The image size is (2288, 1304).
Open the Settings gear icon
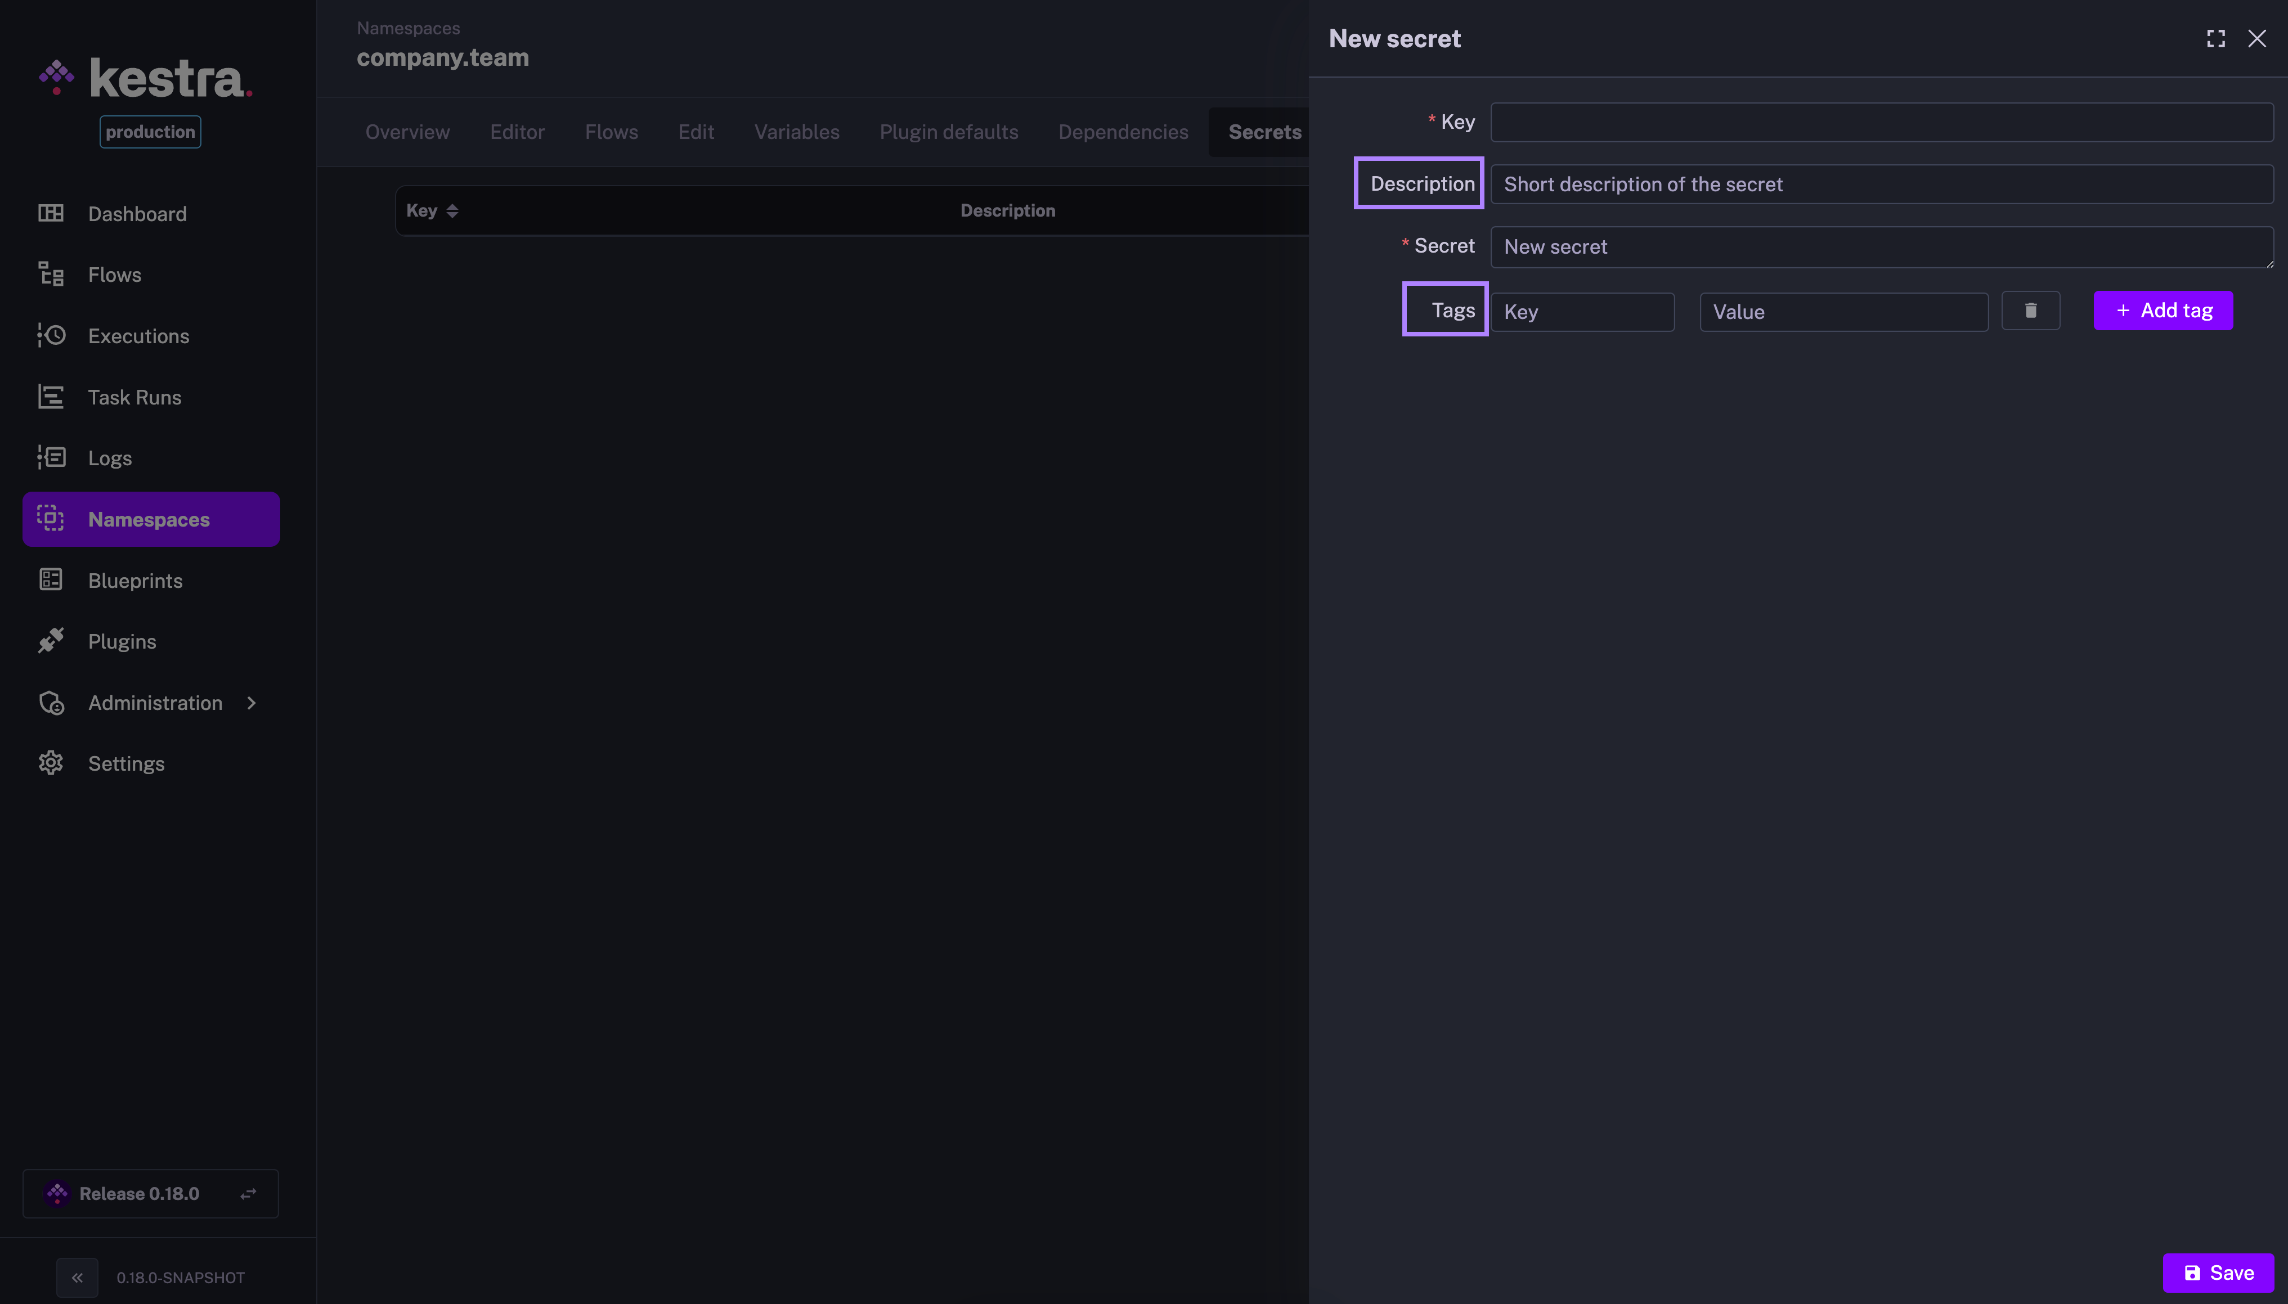point(50,763)
